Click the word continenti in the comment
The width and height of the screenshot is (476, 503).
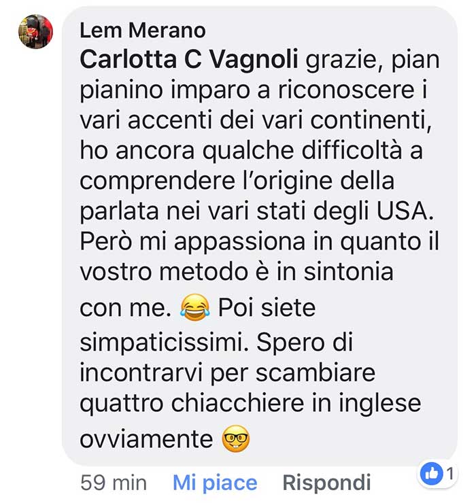tap(371, 120)
